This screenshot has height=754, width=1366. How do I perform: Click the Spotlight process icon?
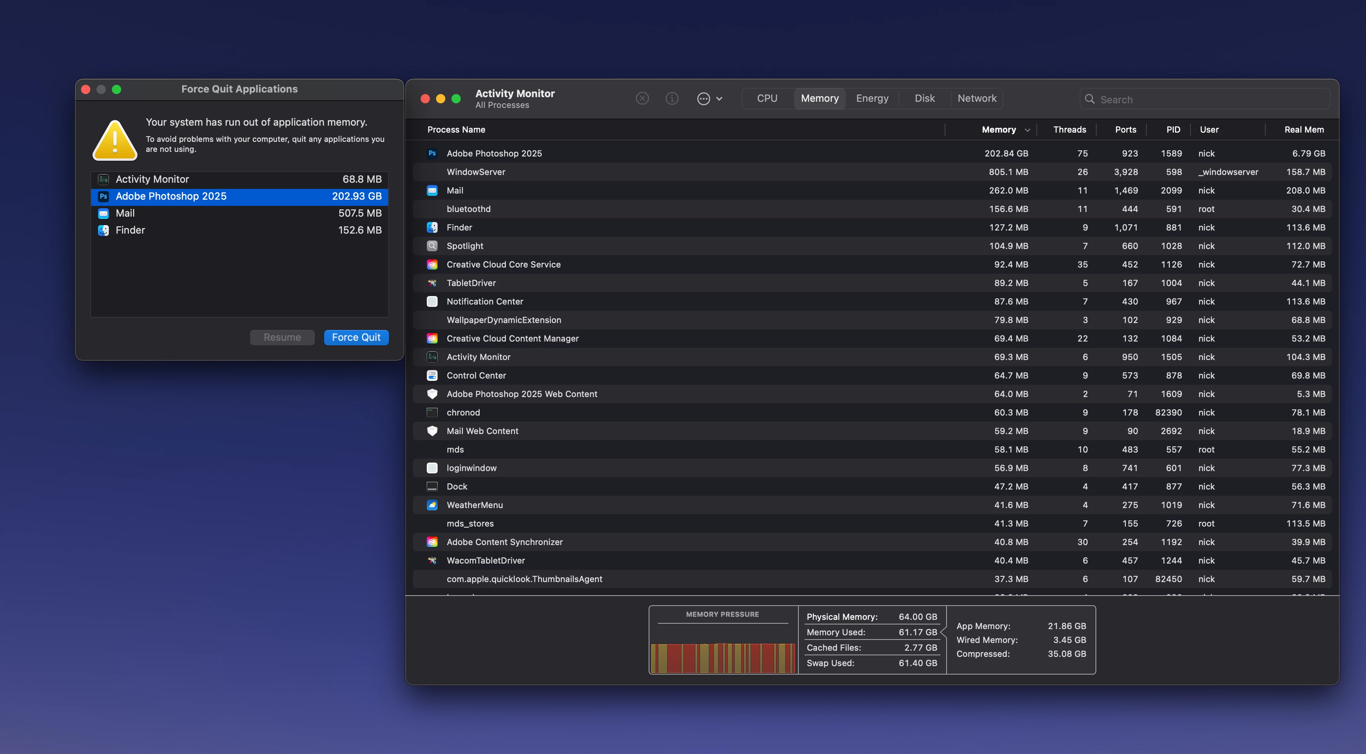(432, 246)
